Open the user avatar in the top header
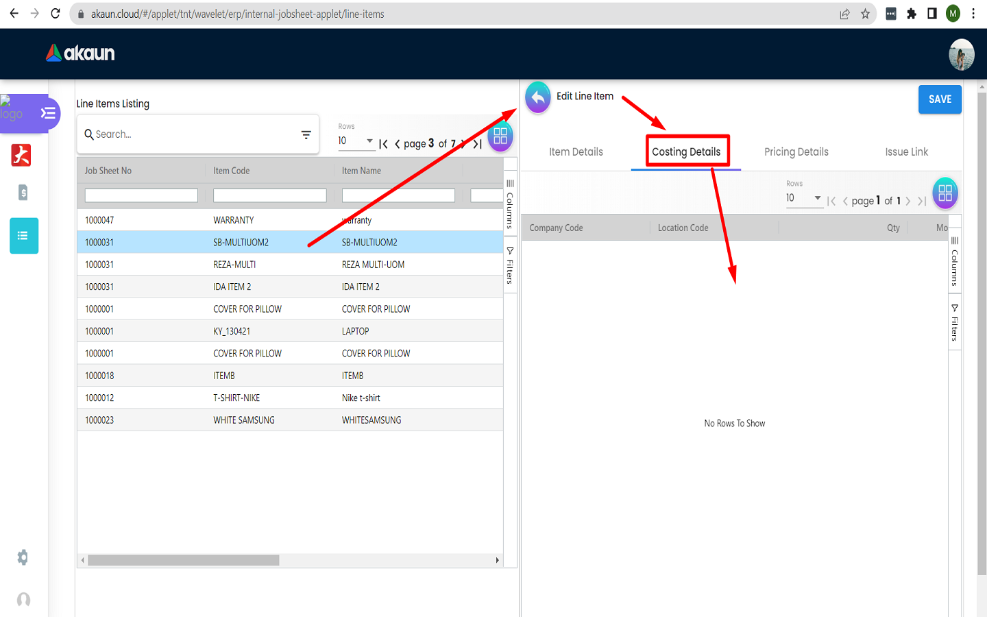This screenshot has height=617, width=987. click(x=962, y=54)
